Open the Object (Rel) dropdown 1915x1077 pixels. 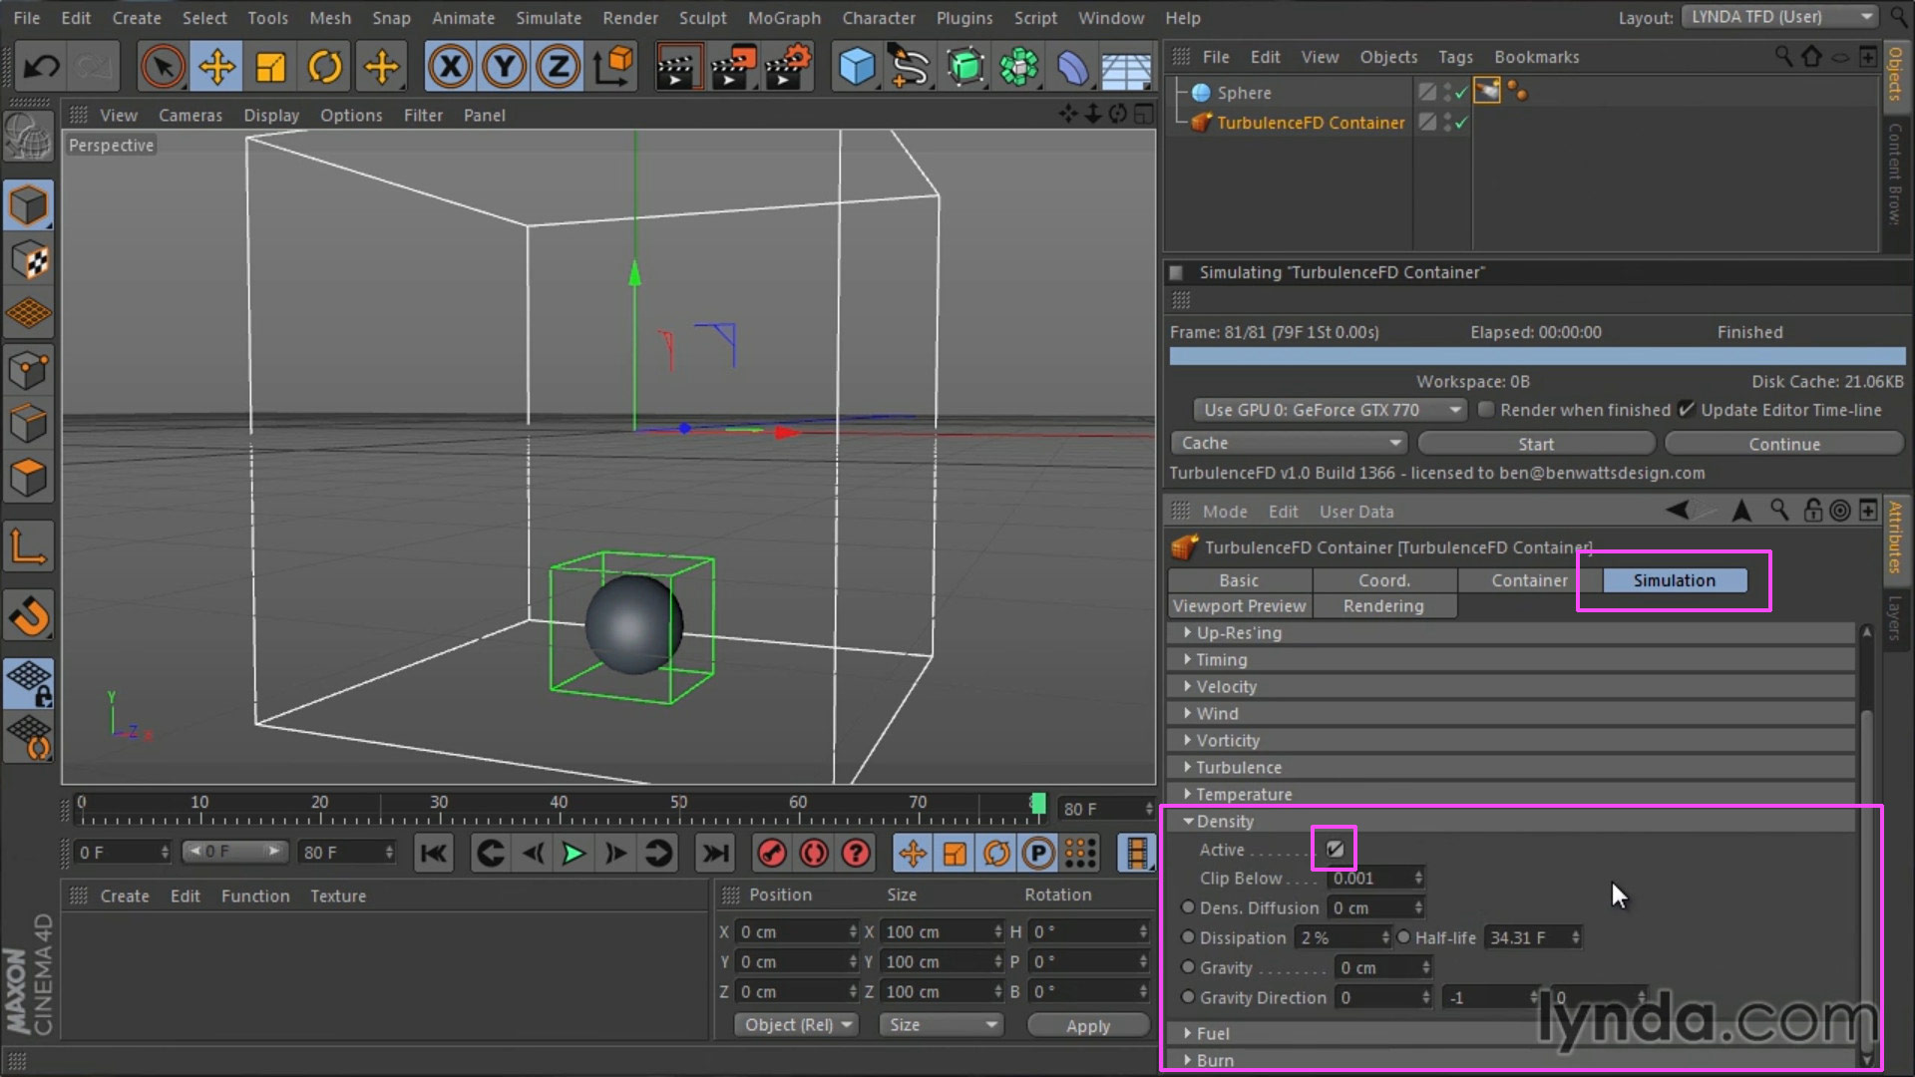pyautogui.click(x=797, y=1025)
